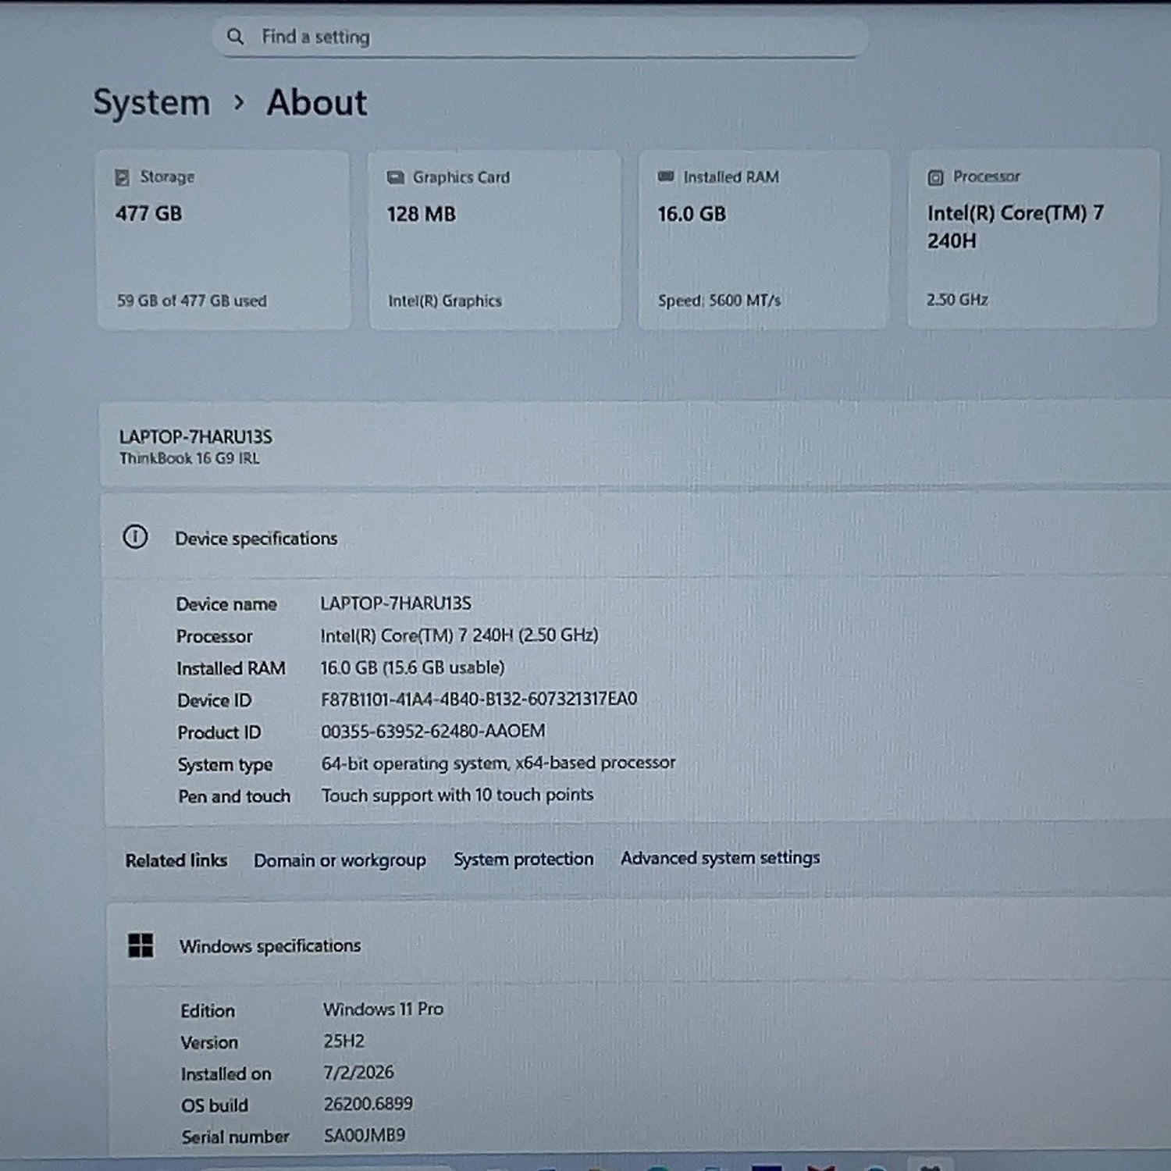Collapse the Device specifications section header

[636, 537]
